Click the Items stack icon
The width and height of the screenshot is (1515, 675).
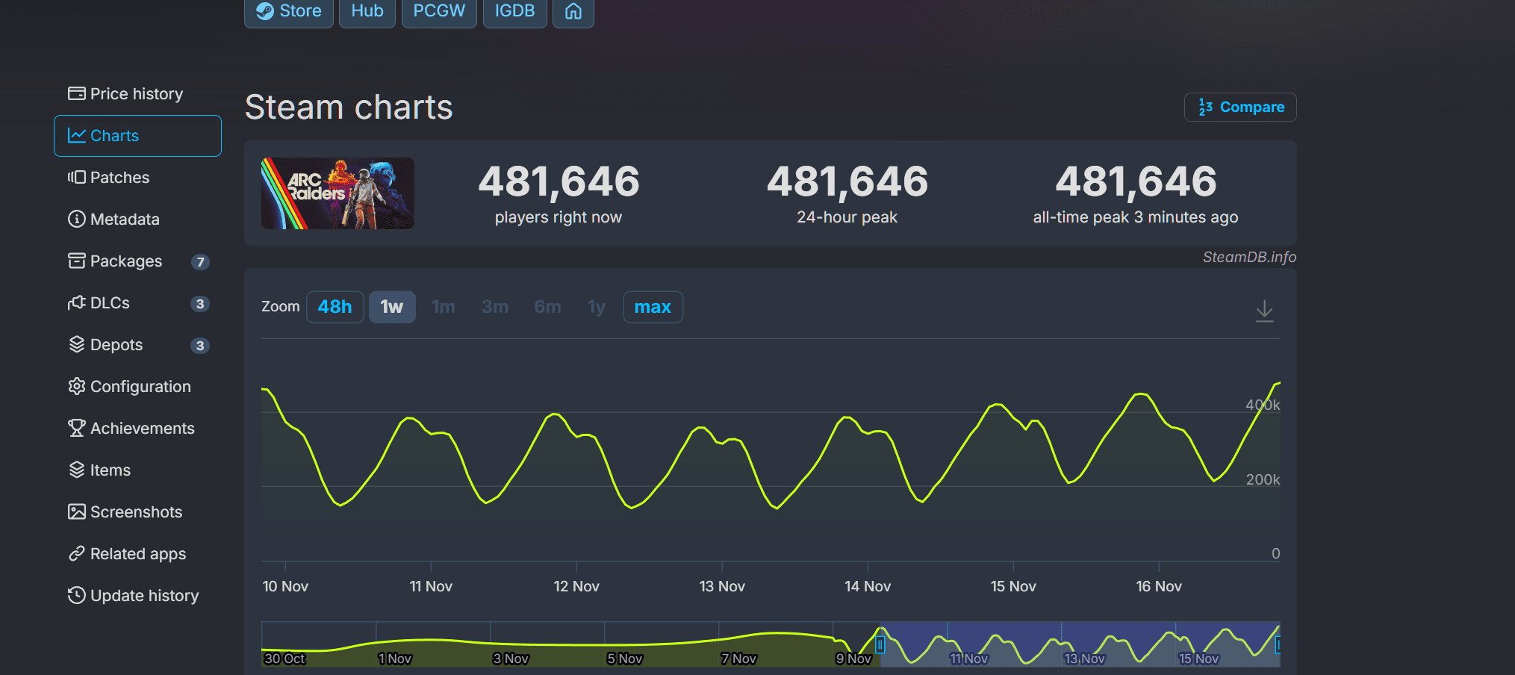77,470
